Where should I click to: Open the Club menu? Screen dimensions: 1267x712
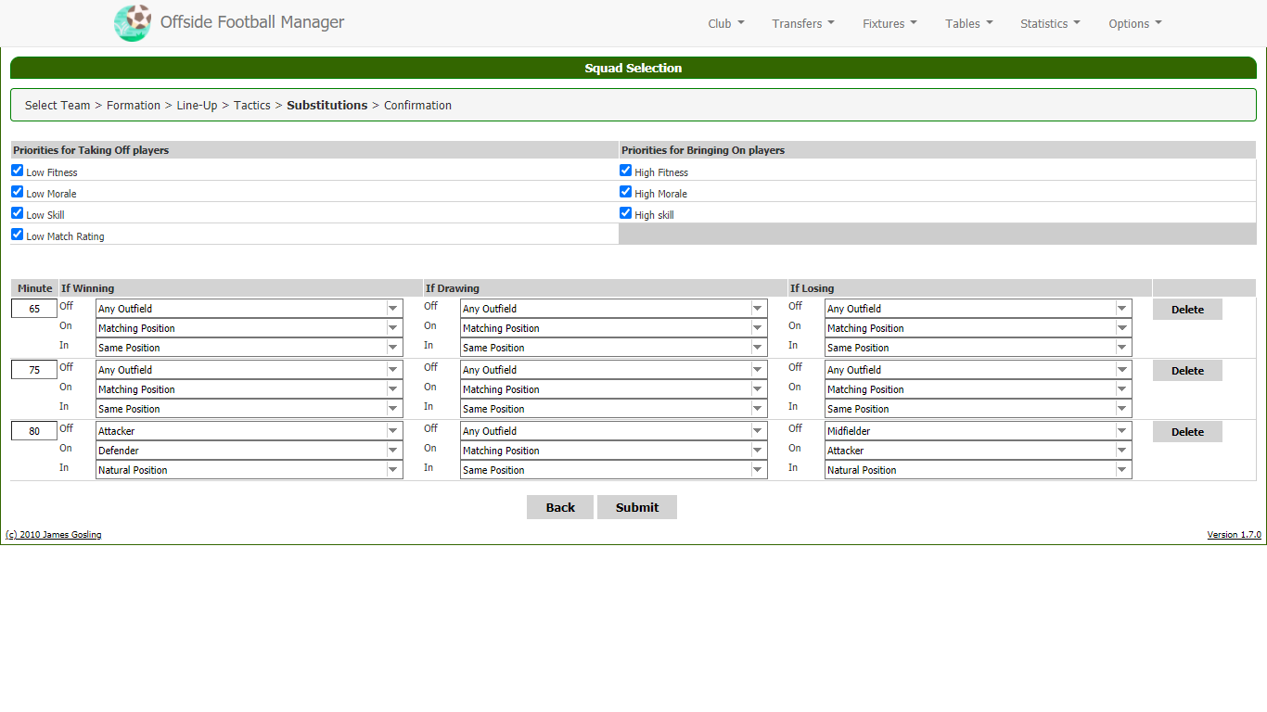(x=725, y=24)
